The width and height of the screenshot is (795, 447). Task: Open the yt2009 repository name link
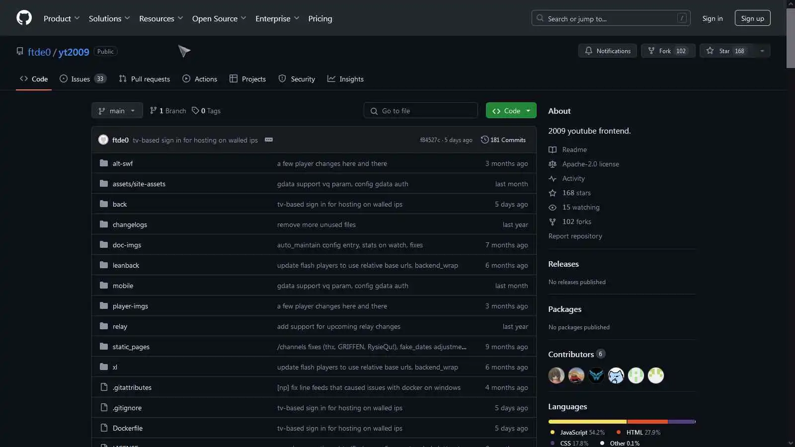74,52
